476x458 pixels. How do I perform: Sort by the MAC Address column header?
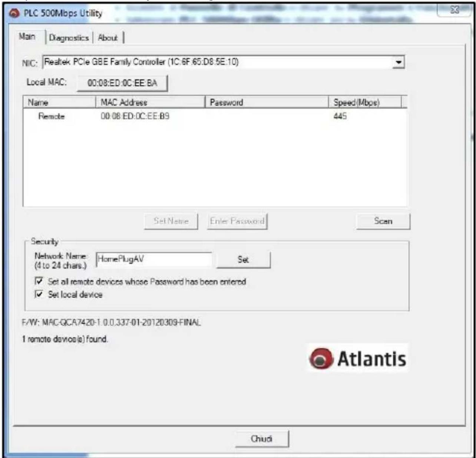click(150, 102)
